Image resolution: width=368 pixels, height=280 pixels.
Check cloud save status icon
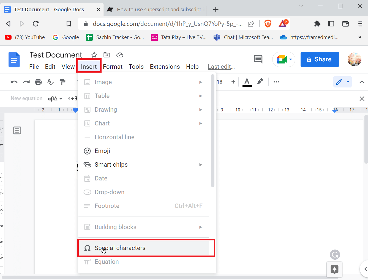pos(120,55)
